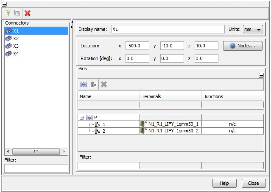Click the Location y field

[x=172, y=46]
